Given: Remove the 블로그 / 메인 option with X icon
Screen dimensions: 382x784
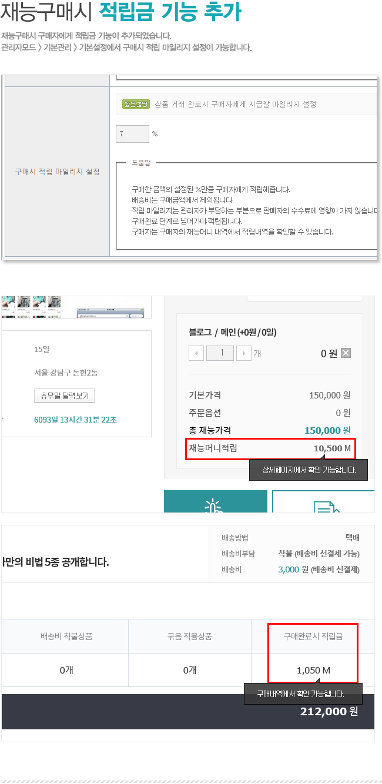Looking at the screenshot, I should click(x=346, y=353).
